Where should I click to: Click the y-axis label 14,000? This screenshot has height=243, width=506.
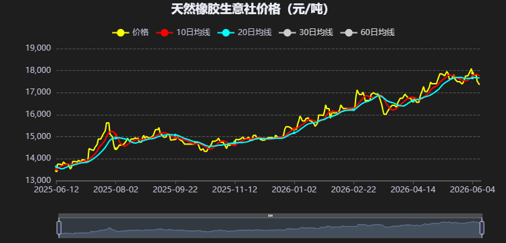tap(38, 159)
